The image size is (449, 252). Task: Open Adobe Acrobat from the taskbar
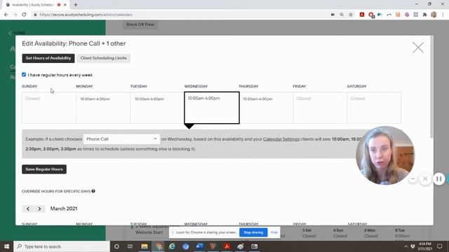[x=227, y=246]
